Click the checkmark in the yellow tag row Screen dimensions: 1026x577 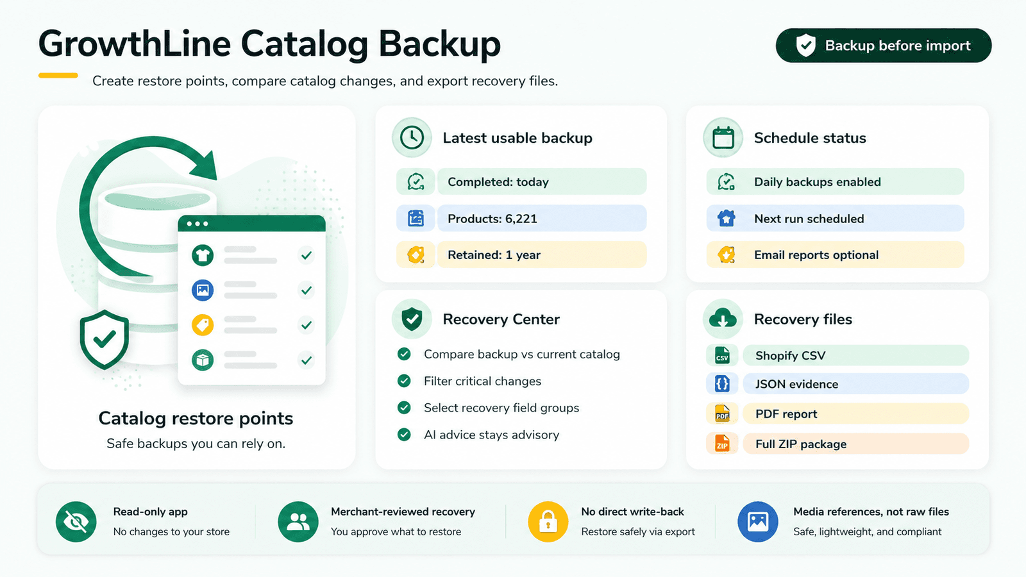(307, 325)
